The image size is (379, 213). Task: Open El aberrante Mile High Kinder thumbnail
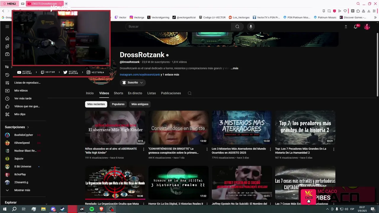(115, 128)
